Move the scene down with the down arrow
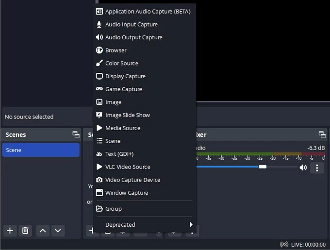 tap(58, 231)
